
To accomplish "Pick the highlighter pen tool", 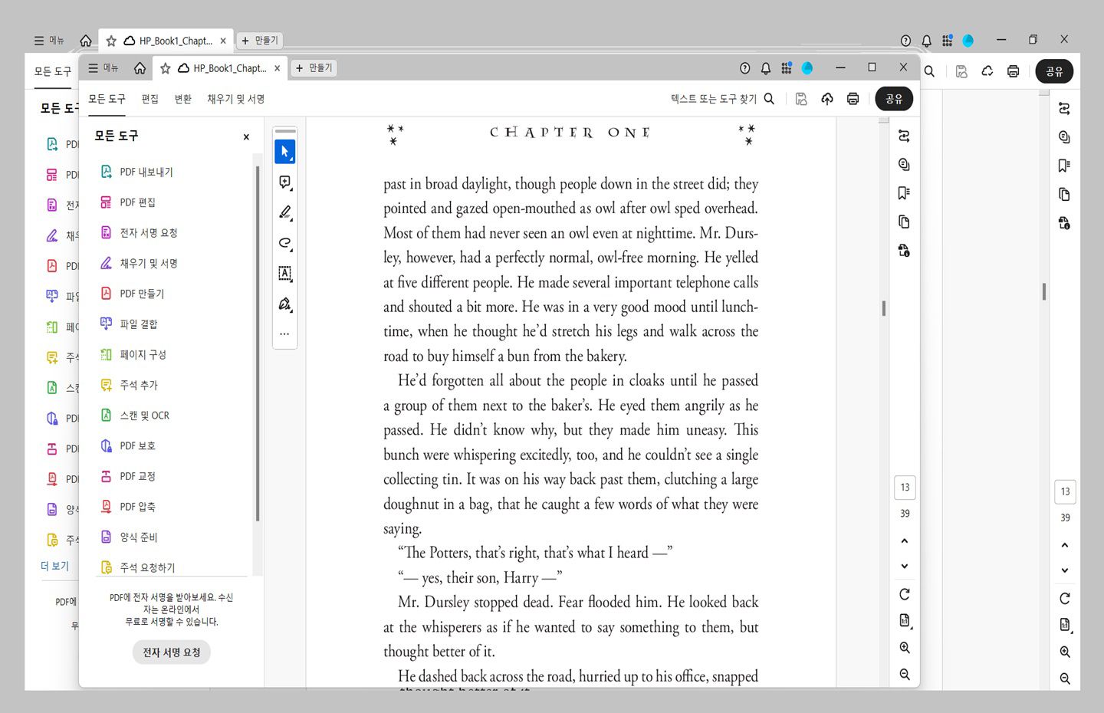I will tap(284, 212).
